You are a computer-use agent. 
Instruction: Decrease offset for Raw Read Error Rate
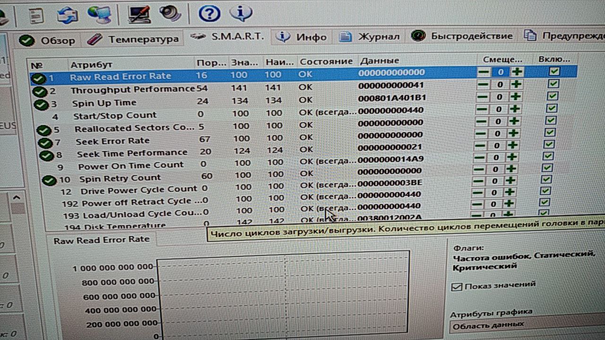coord(484,72)
